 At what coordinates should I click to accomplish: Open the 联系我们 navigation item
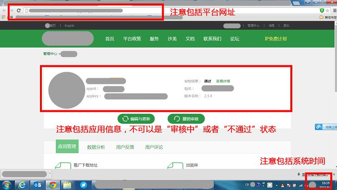coord(212,39)
